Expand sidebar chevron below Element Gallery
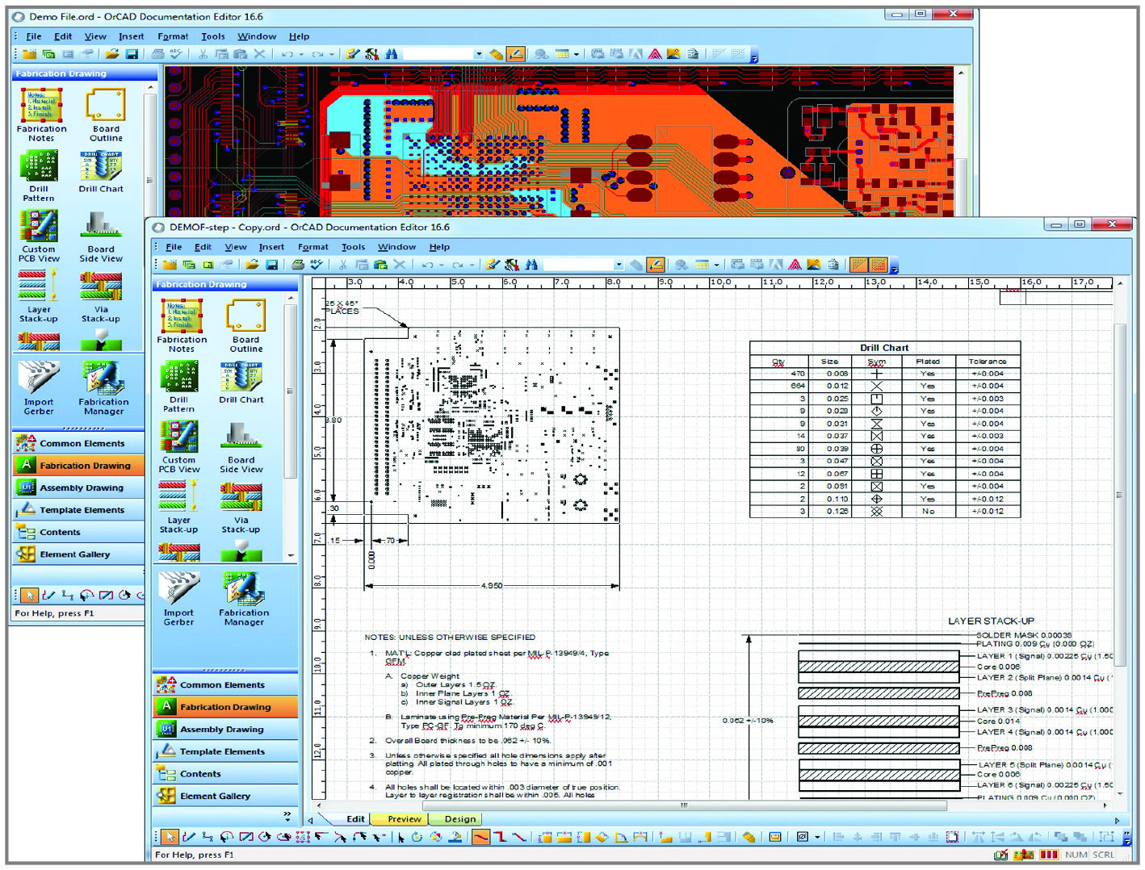This screenshot has width=1145, height=870. 287,815
